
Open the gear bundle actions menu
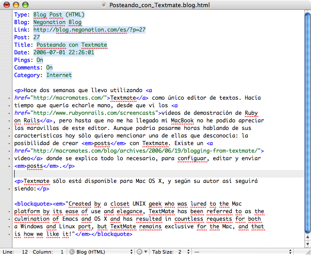pos(142,252)
